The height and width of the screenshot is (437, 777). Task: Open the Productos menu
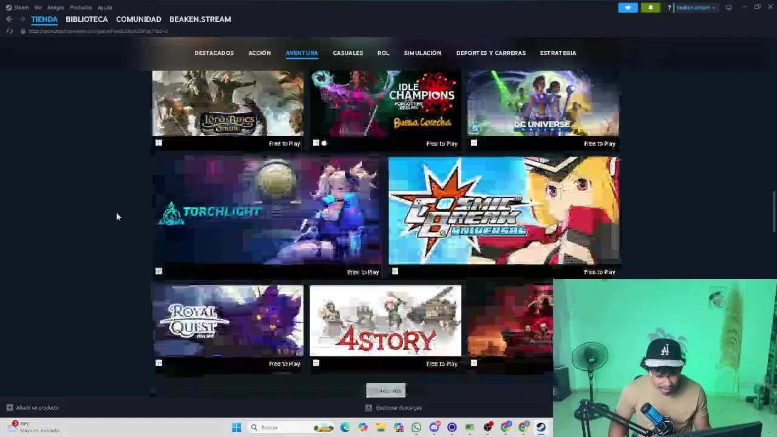pyautogui.click(x=81, y=7)
